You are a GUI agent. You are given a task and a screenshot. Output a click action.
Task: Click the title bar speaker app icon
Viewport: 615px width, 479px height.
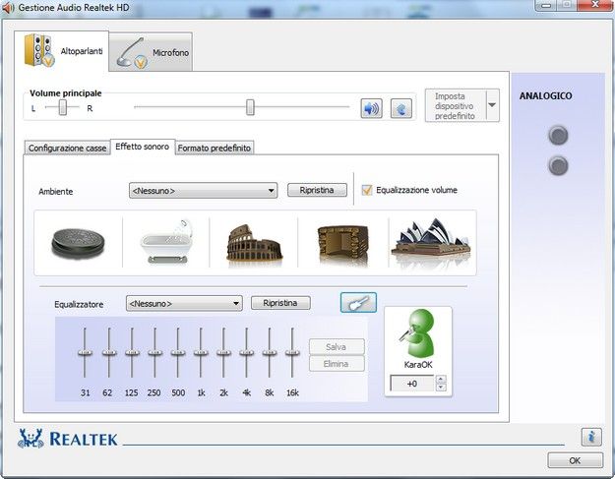click(x=8, y=8)
